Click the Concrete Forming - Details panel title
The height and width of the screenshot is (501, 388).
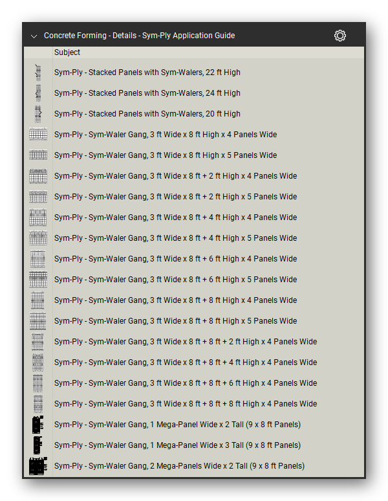point(139,36)
